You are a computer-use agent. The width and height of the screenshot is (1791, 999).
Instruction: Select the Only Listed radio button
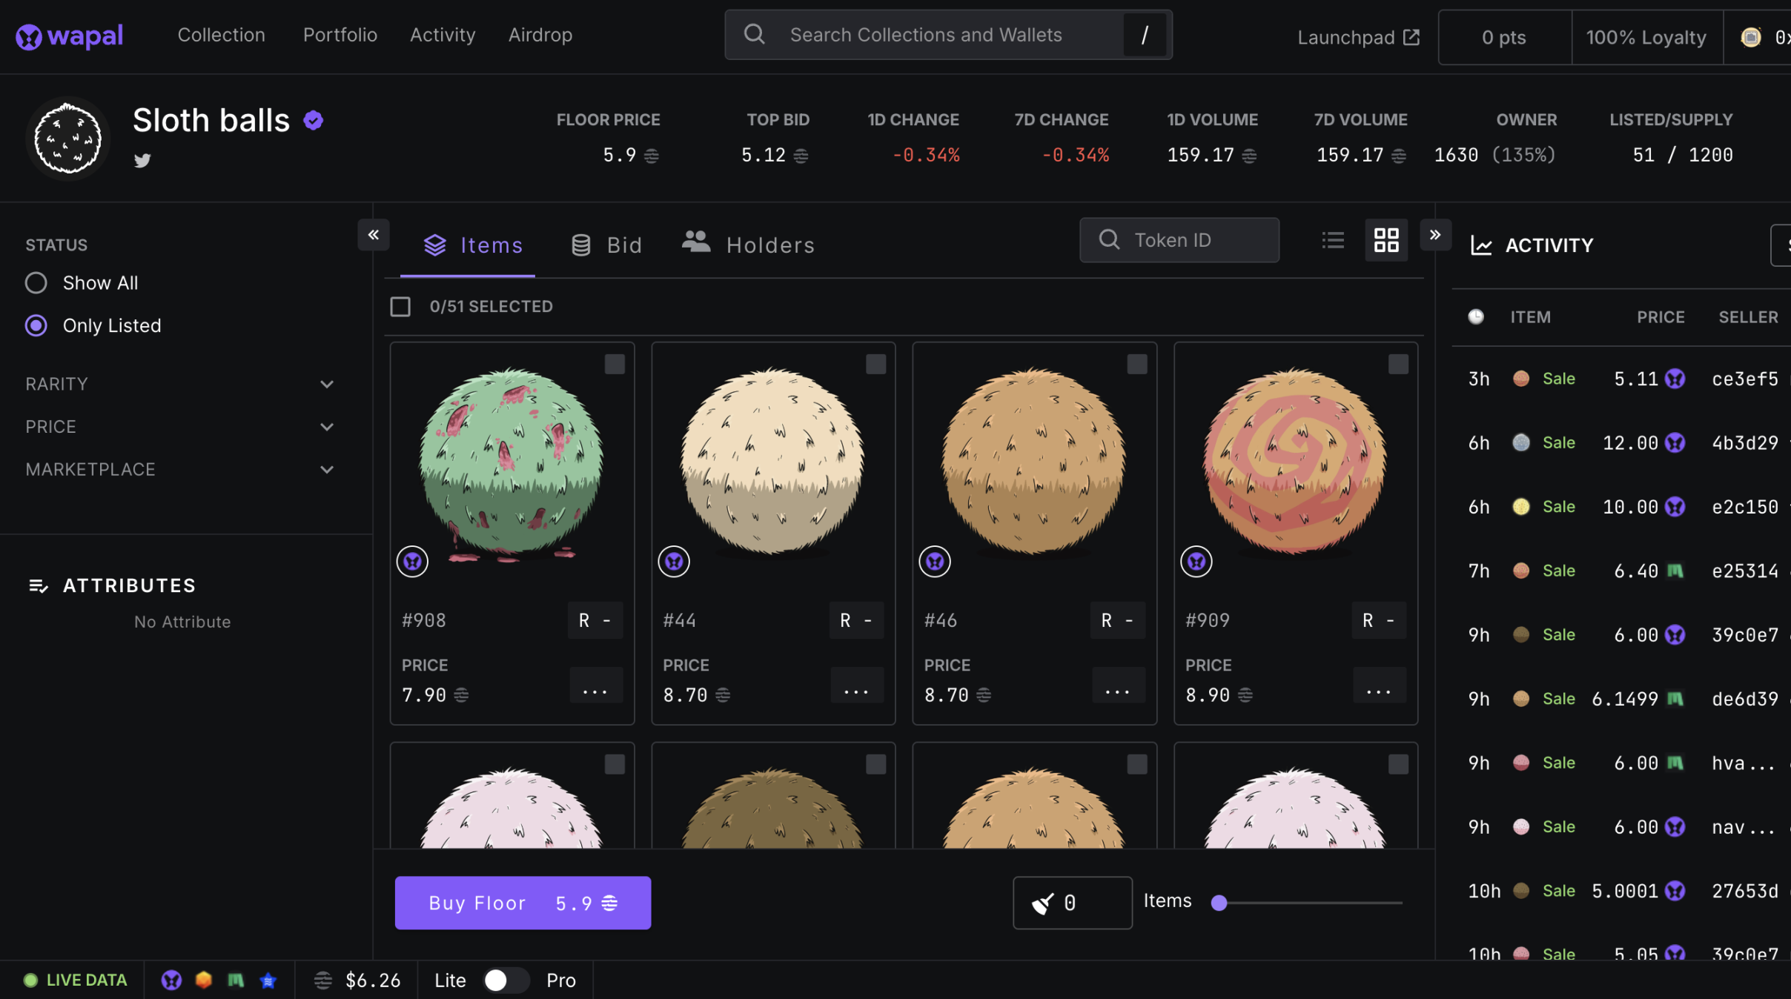click(x=36, y=325)
